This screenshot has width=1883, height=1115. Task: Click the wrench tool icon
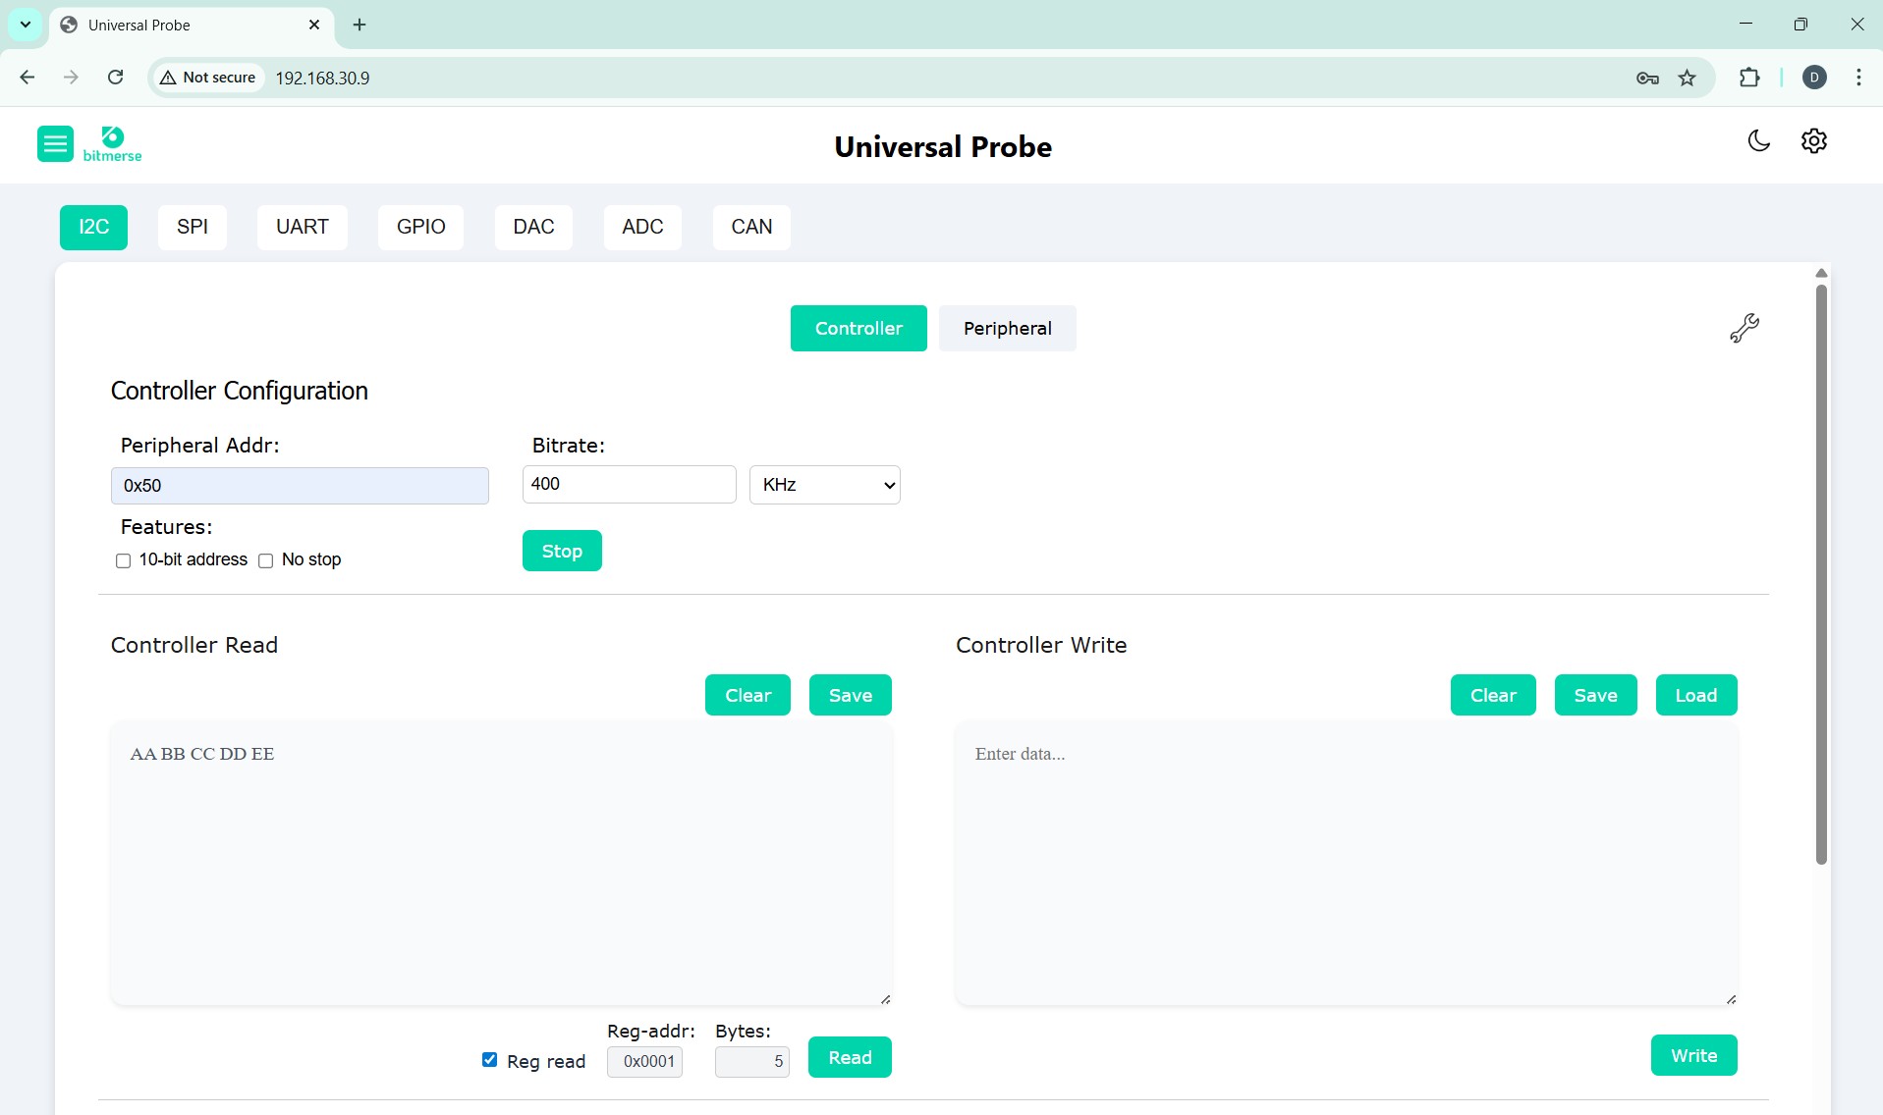(1744, 329)
